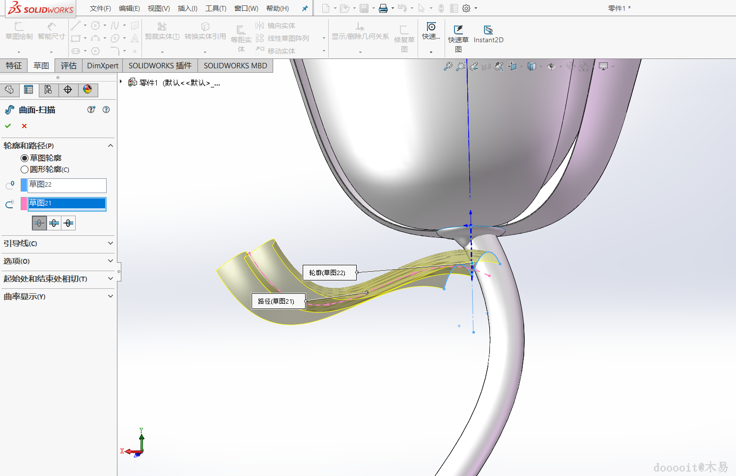Select the 草图轮廓 radio button
Screen dimensions: 736x476
click(25, 158)
